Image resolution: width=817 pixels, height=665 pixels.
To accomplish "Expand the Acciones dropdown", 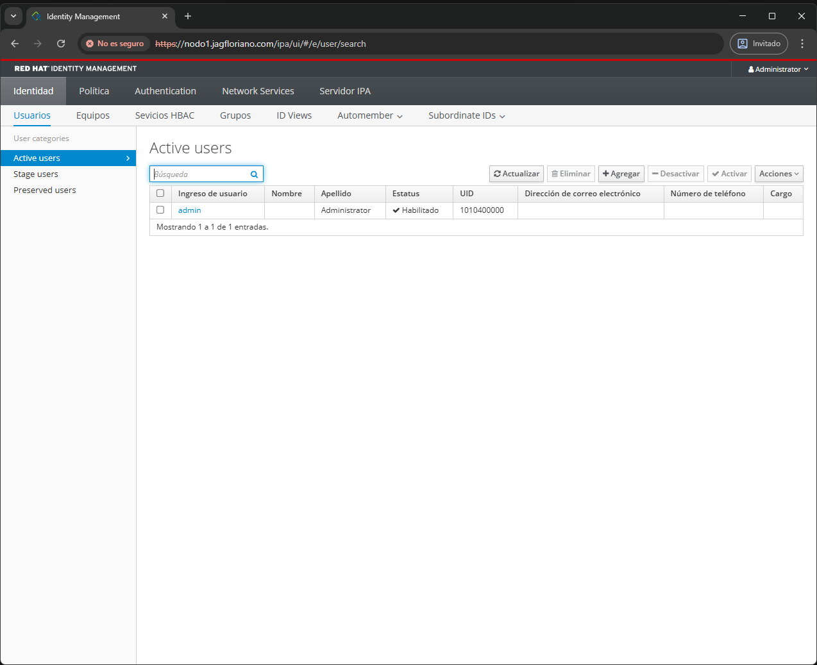I will [779, 174].
